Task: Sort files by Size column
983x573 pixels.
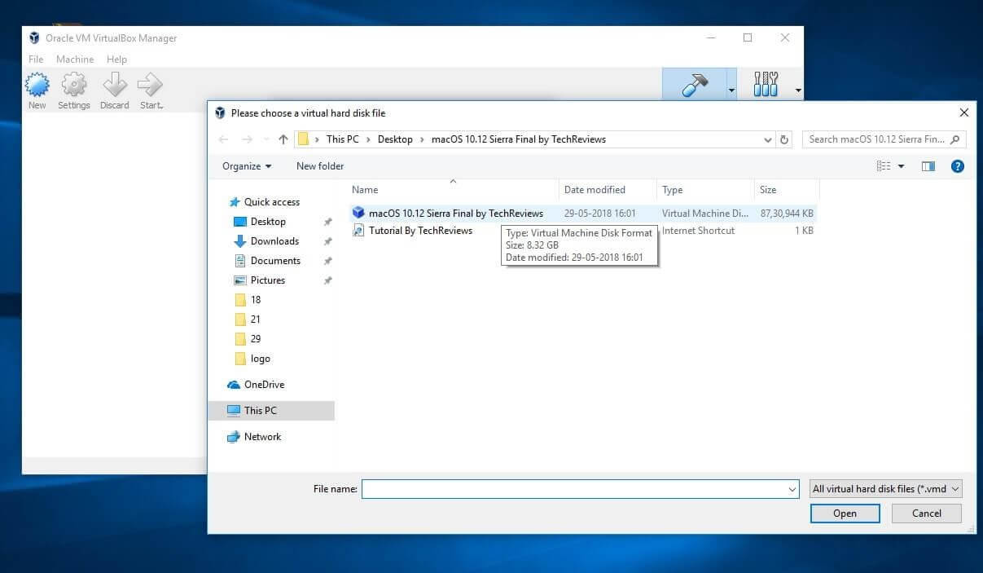Action: point(768,190)
